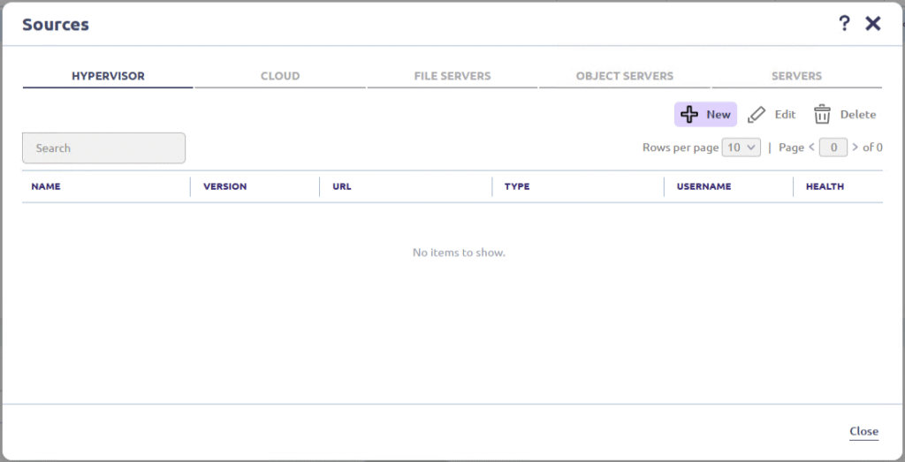Image resolution: width=905 pixels, height=462 pixels.
Task: Click the Close link at bottom
Action: 863,431
